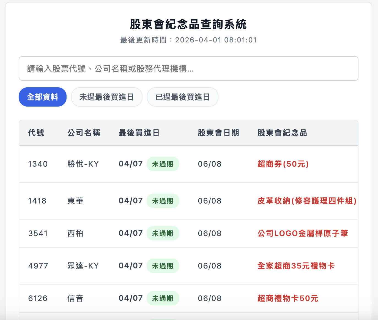Click the 股東會日期 column header
The image size is (378, 320).
point(218,133)
